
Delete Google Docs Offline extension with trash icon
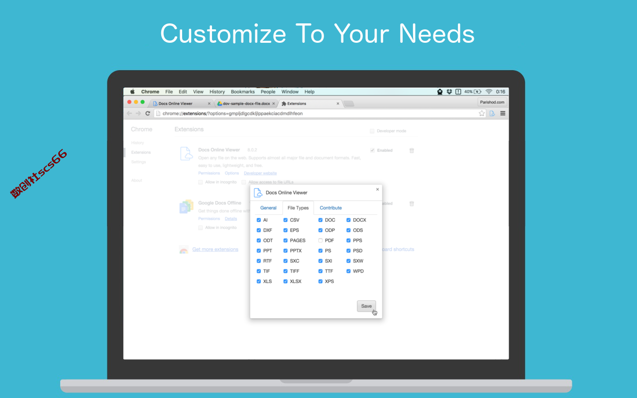coord(412,203)
